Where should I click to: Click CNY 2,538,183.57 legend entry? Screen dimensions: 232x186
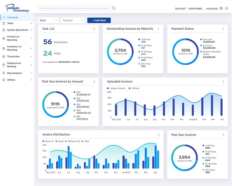82,94
